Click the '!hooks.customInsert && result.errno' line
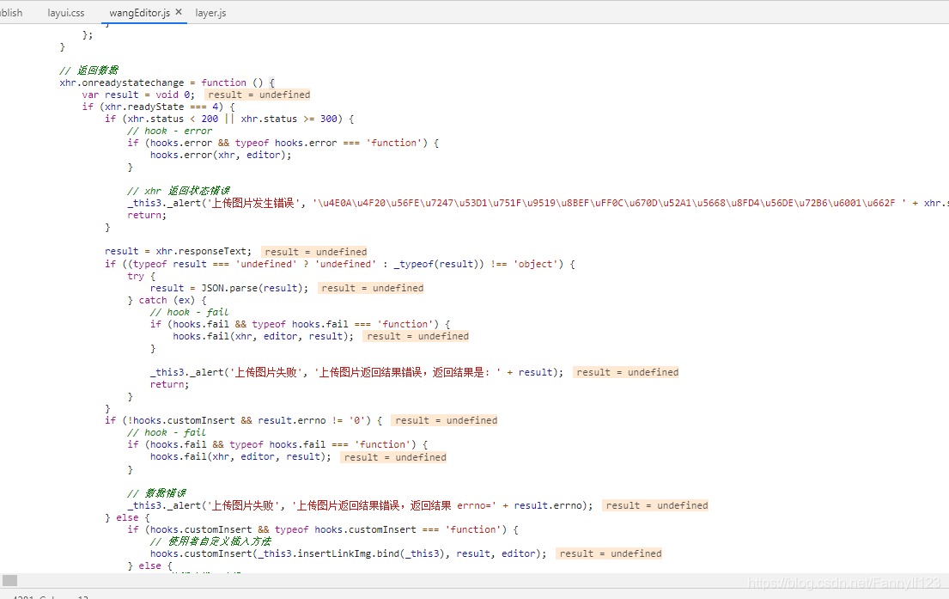Viewport: 949px width, 599px height. click(243, 420)
